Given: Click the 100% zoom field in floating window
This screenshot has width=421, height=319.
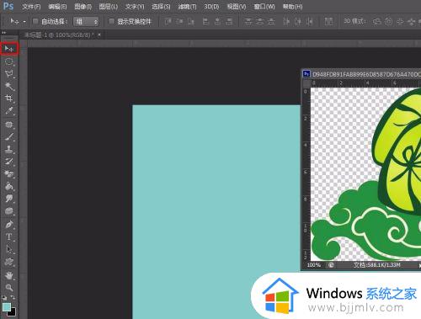Looking at the screenshot, I should pos(314,265).
